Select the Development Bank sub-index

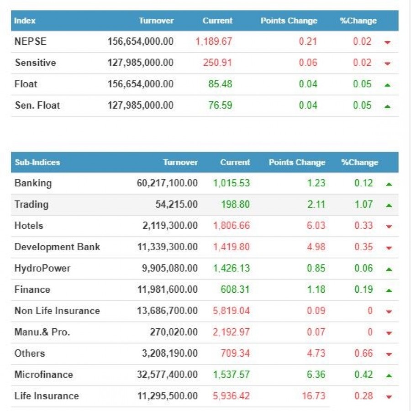(x=57, y=247)
